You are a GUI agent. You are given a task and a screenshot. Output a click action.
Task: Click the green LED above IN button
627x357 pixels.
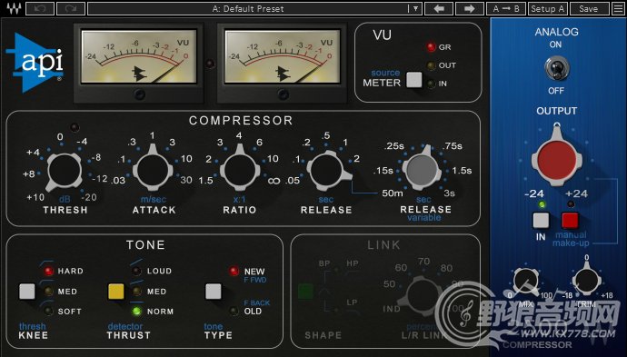pyautogui.click(x=542, y=204)
